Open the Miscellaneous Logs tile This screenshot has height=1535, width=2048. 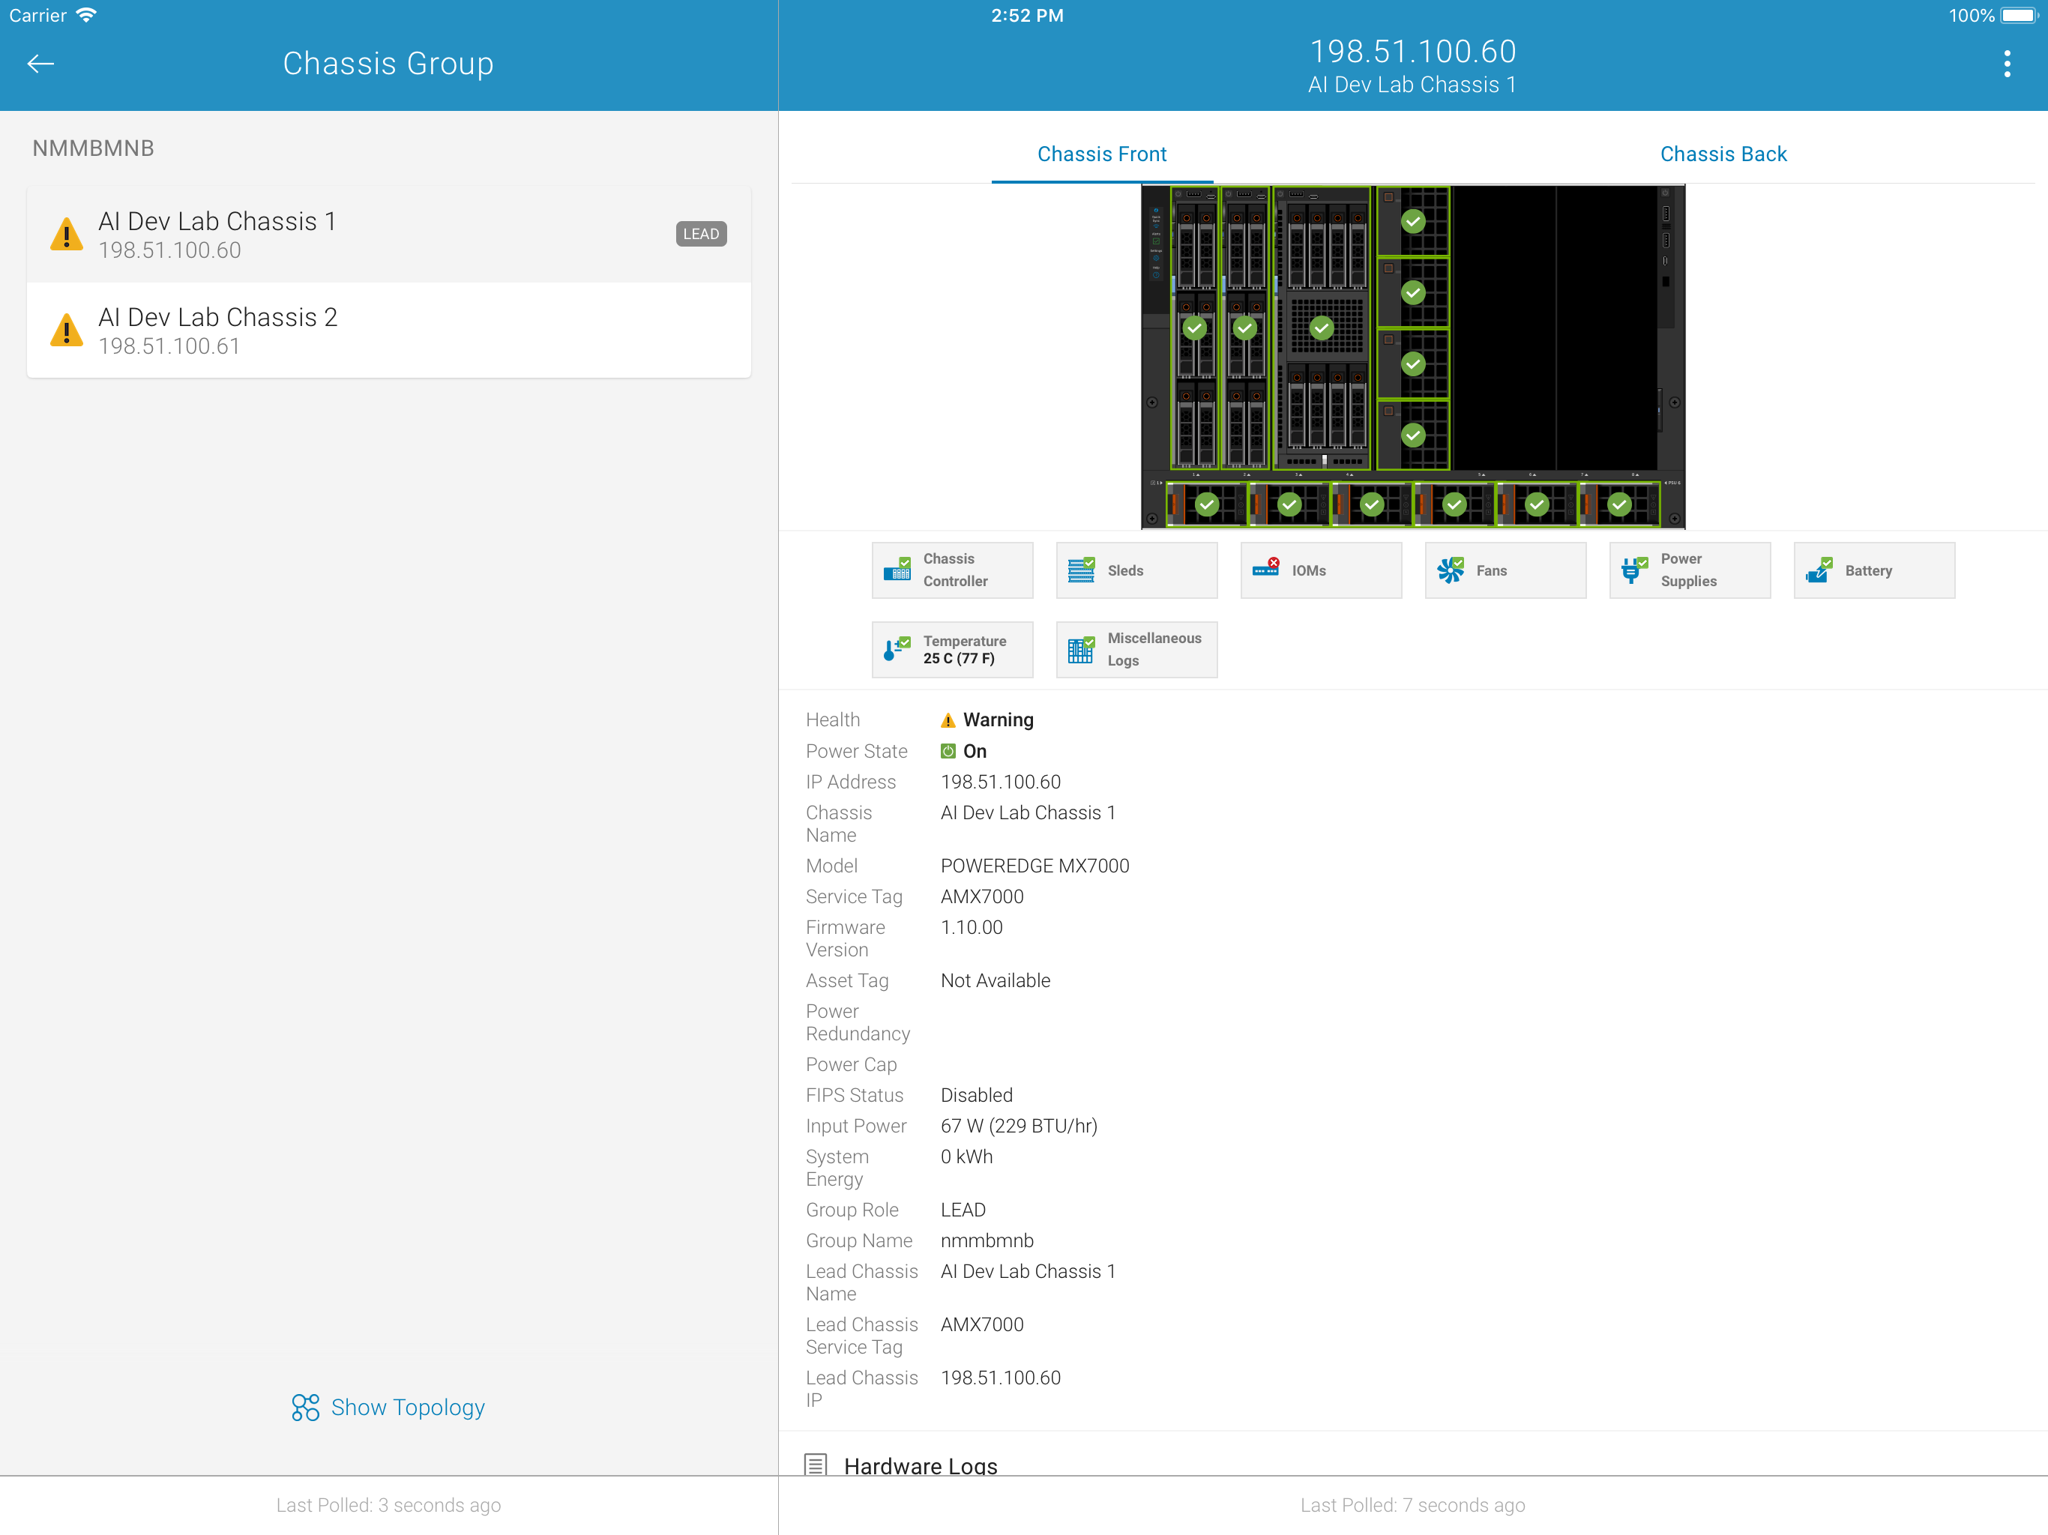1136,650
